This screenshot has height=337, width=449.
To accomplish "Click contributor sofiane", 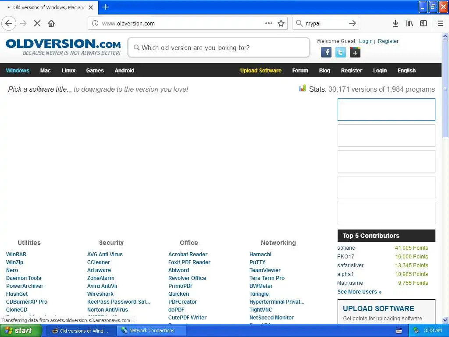I will (x=346, y=248).
